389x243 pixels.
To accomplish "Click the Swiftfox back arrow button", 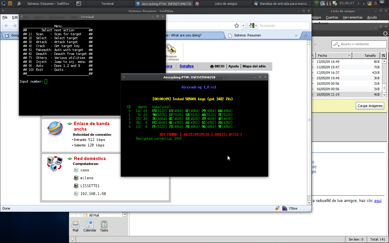I will (x=6, y=26).
